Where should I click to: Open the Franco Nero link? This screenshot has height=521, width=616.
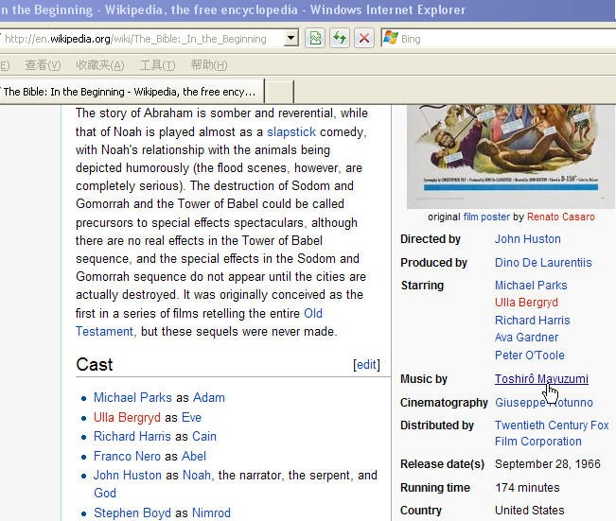[x=127, y=456]
